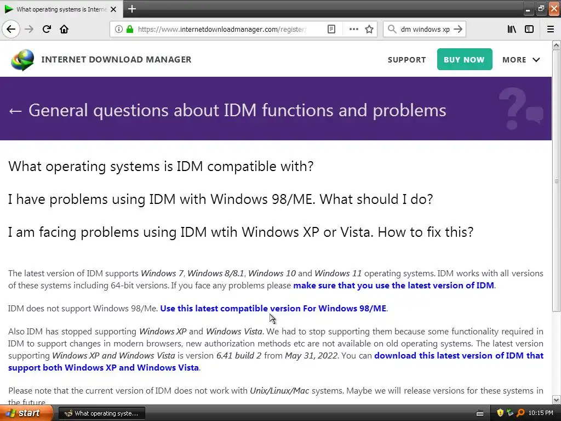Open a new tab with plus
The width and height of the screenshot is (561, 421).
tap(132, 9)
